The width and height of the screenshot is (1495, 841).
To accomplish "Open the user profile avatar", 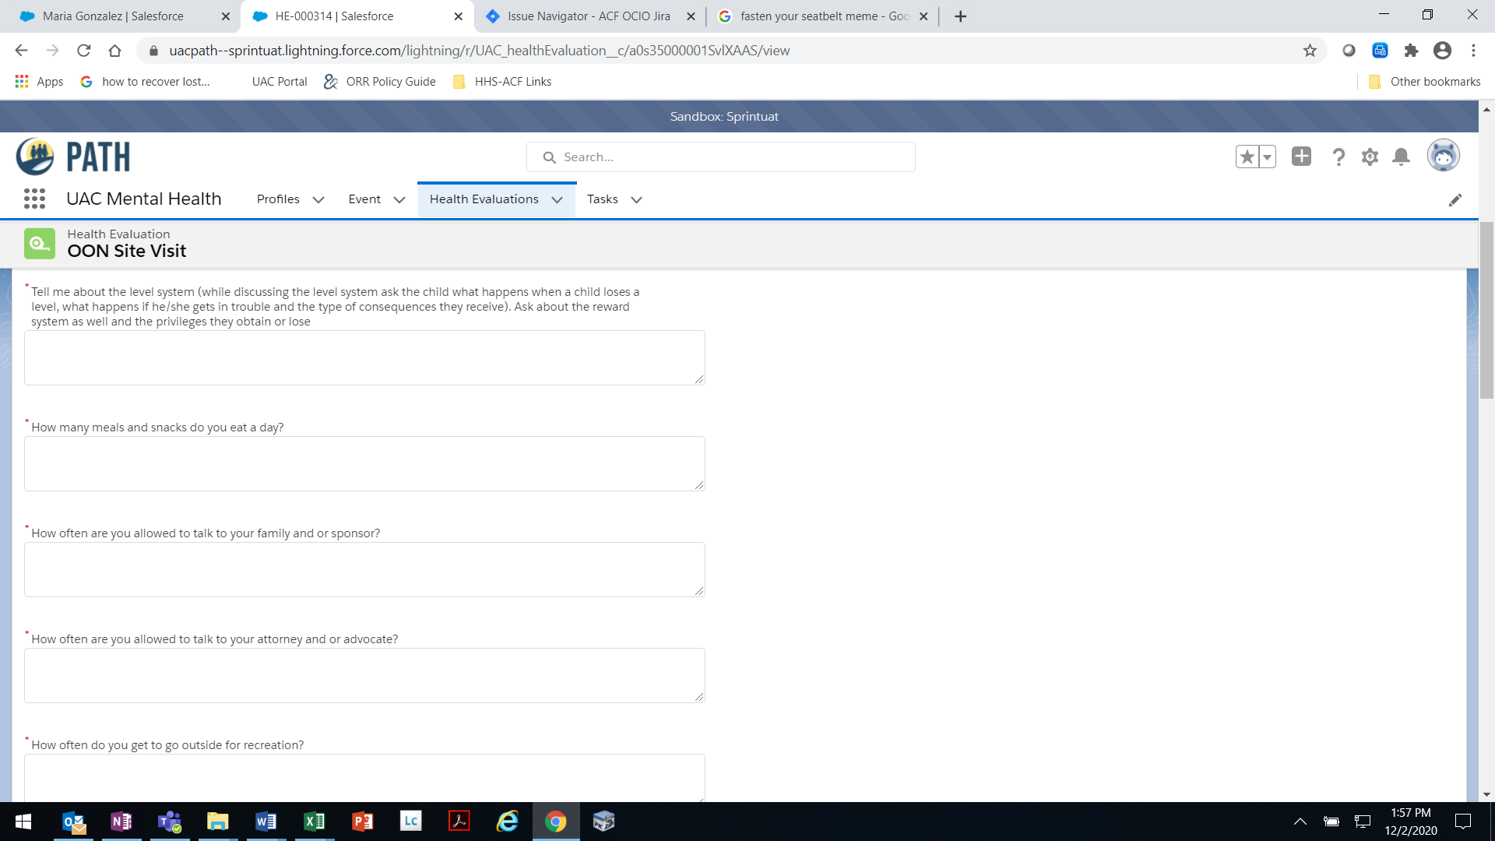I will point(1443,156).
